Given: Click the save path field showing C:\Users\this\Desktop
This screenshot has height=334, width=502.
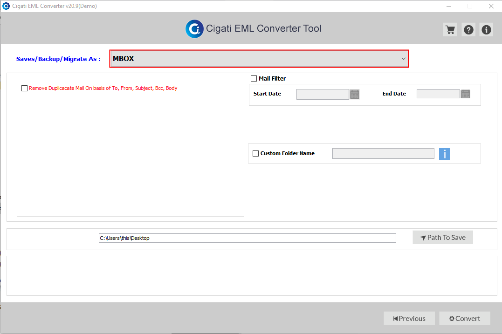Looking at the screenshot, I should [247, 238].
